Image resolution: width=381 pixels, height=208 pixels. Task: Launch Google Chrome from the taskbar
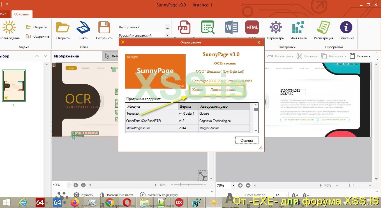click(x=109, y=202)
